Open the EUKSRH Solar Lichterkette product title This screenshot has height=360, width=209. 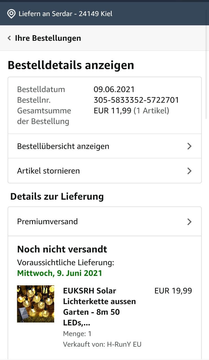tap(100, 307)
